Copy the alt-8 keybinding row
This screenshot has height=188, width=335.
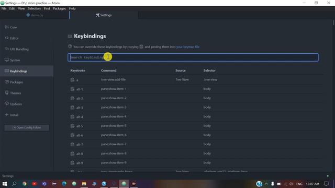pos(72,154)
